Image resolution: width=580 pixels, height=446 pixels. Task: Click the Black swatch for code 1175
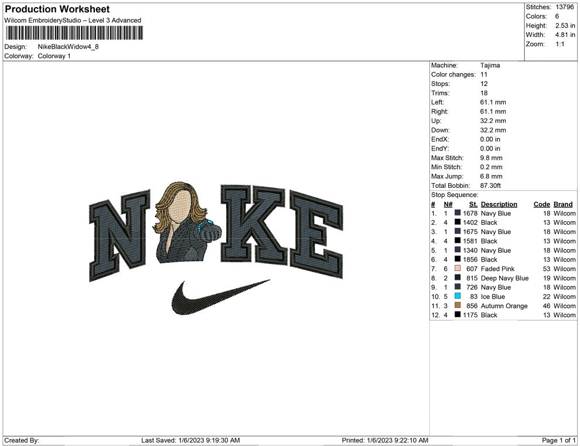(x=458, y=315)
